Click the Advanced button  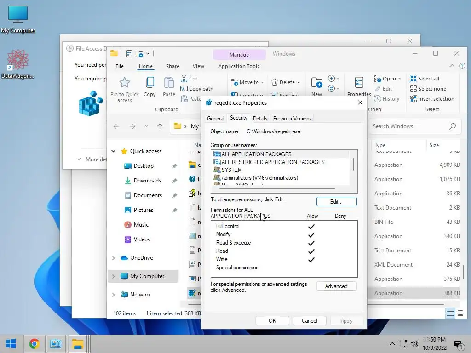(x=336, y=286)
